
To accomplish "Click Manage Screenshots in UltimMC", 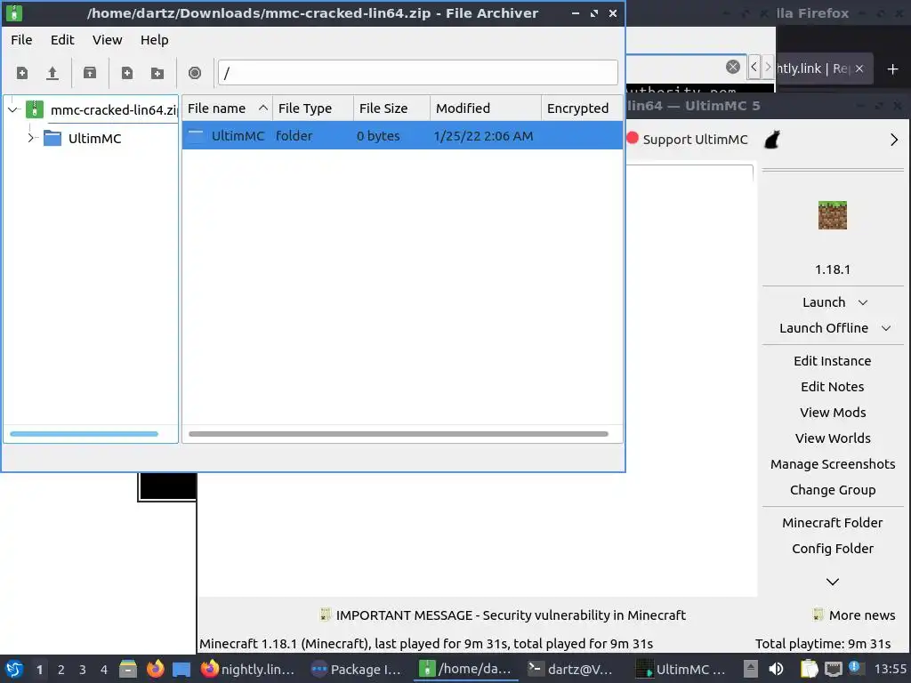I will click(833, 464).
